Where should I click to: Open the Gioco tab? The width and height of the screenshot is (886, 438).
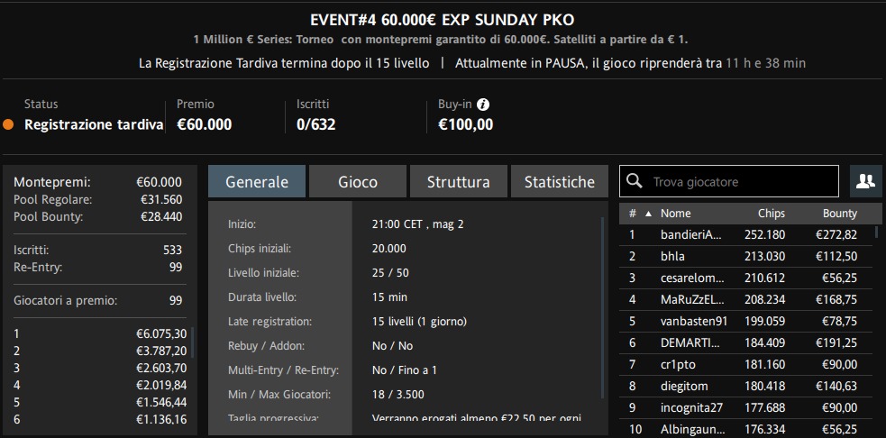358,181
